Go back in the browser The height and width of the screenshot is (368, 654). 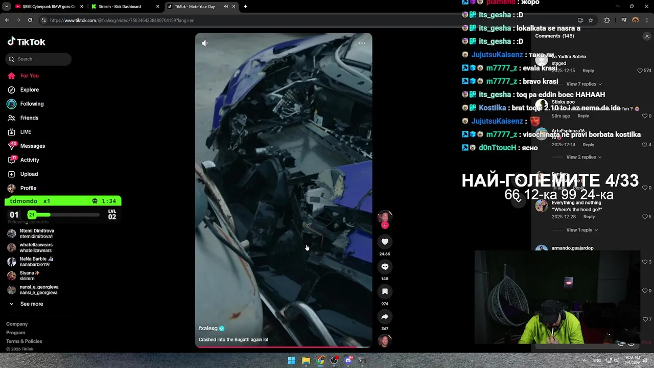(7, 20)
